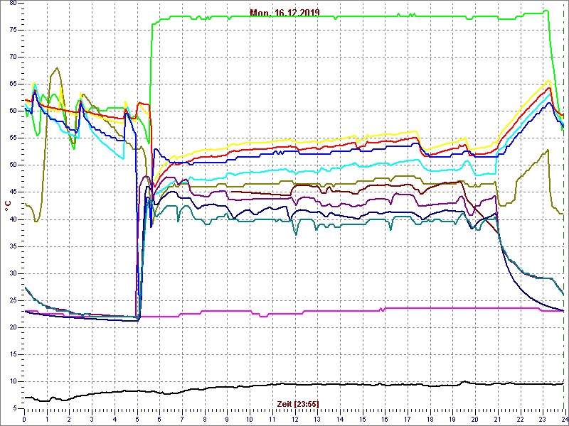Click hour 0 on the time axis
569x426 pixels.
coord(24,419)
